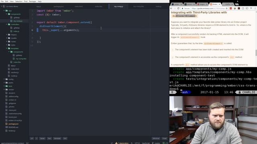Collapse the app folder in tree
257x144 pixels.
pos(4,11)
